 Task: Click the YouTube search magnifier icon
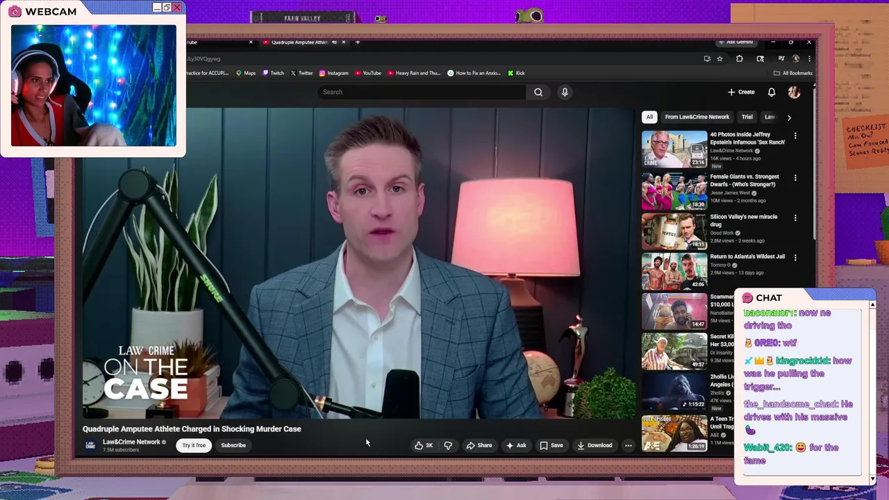tap(538, 92)
